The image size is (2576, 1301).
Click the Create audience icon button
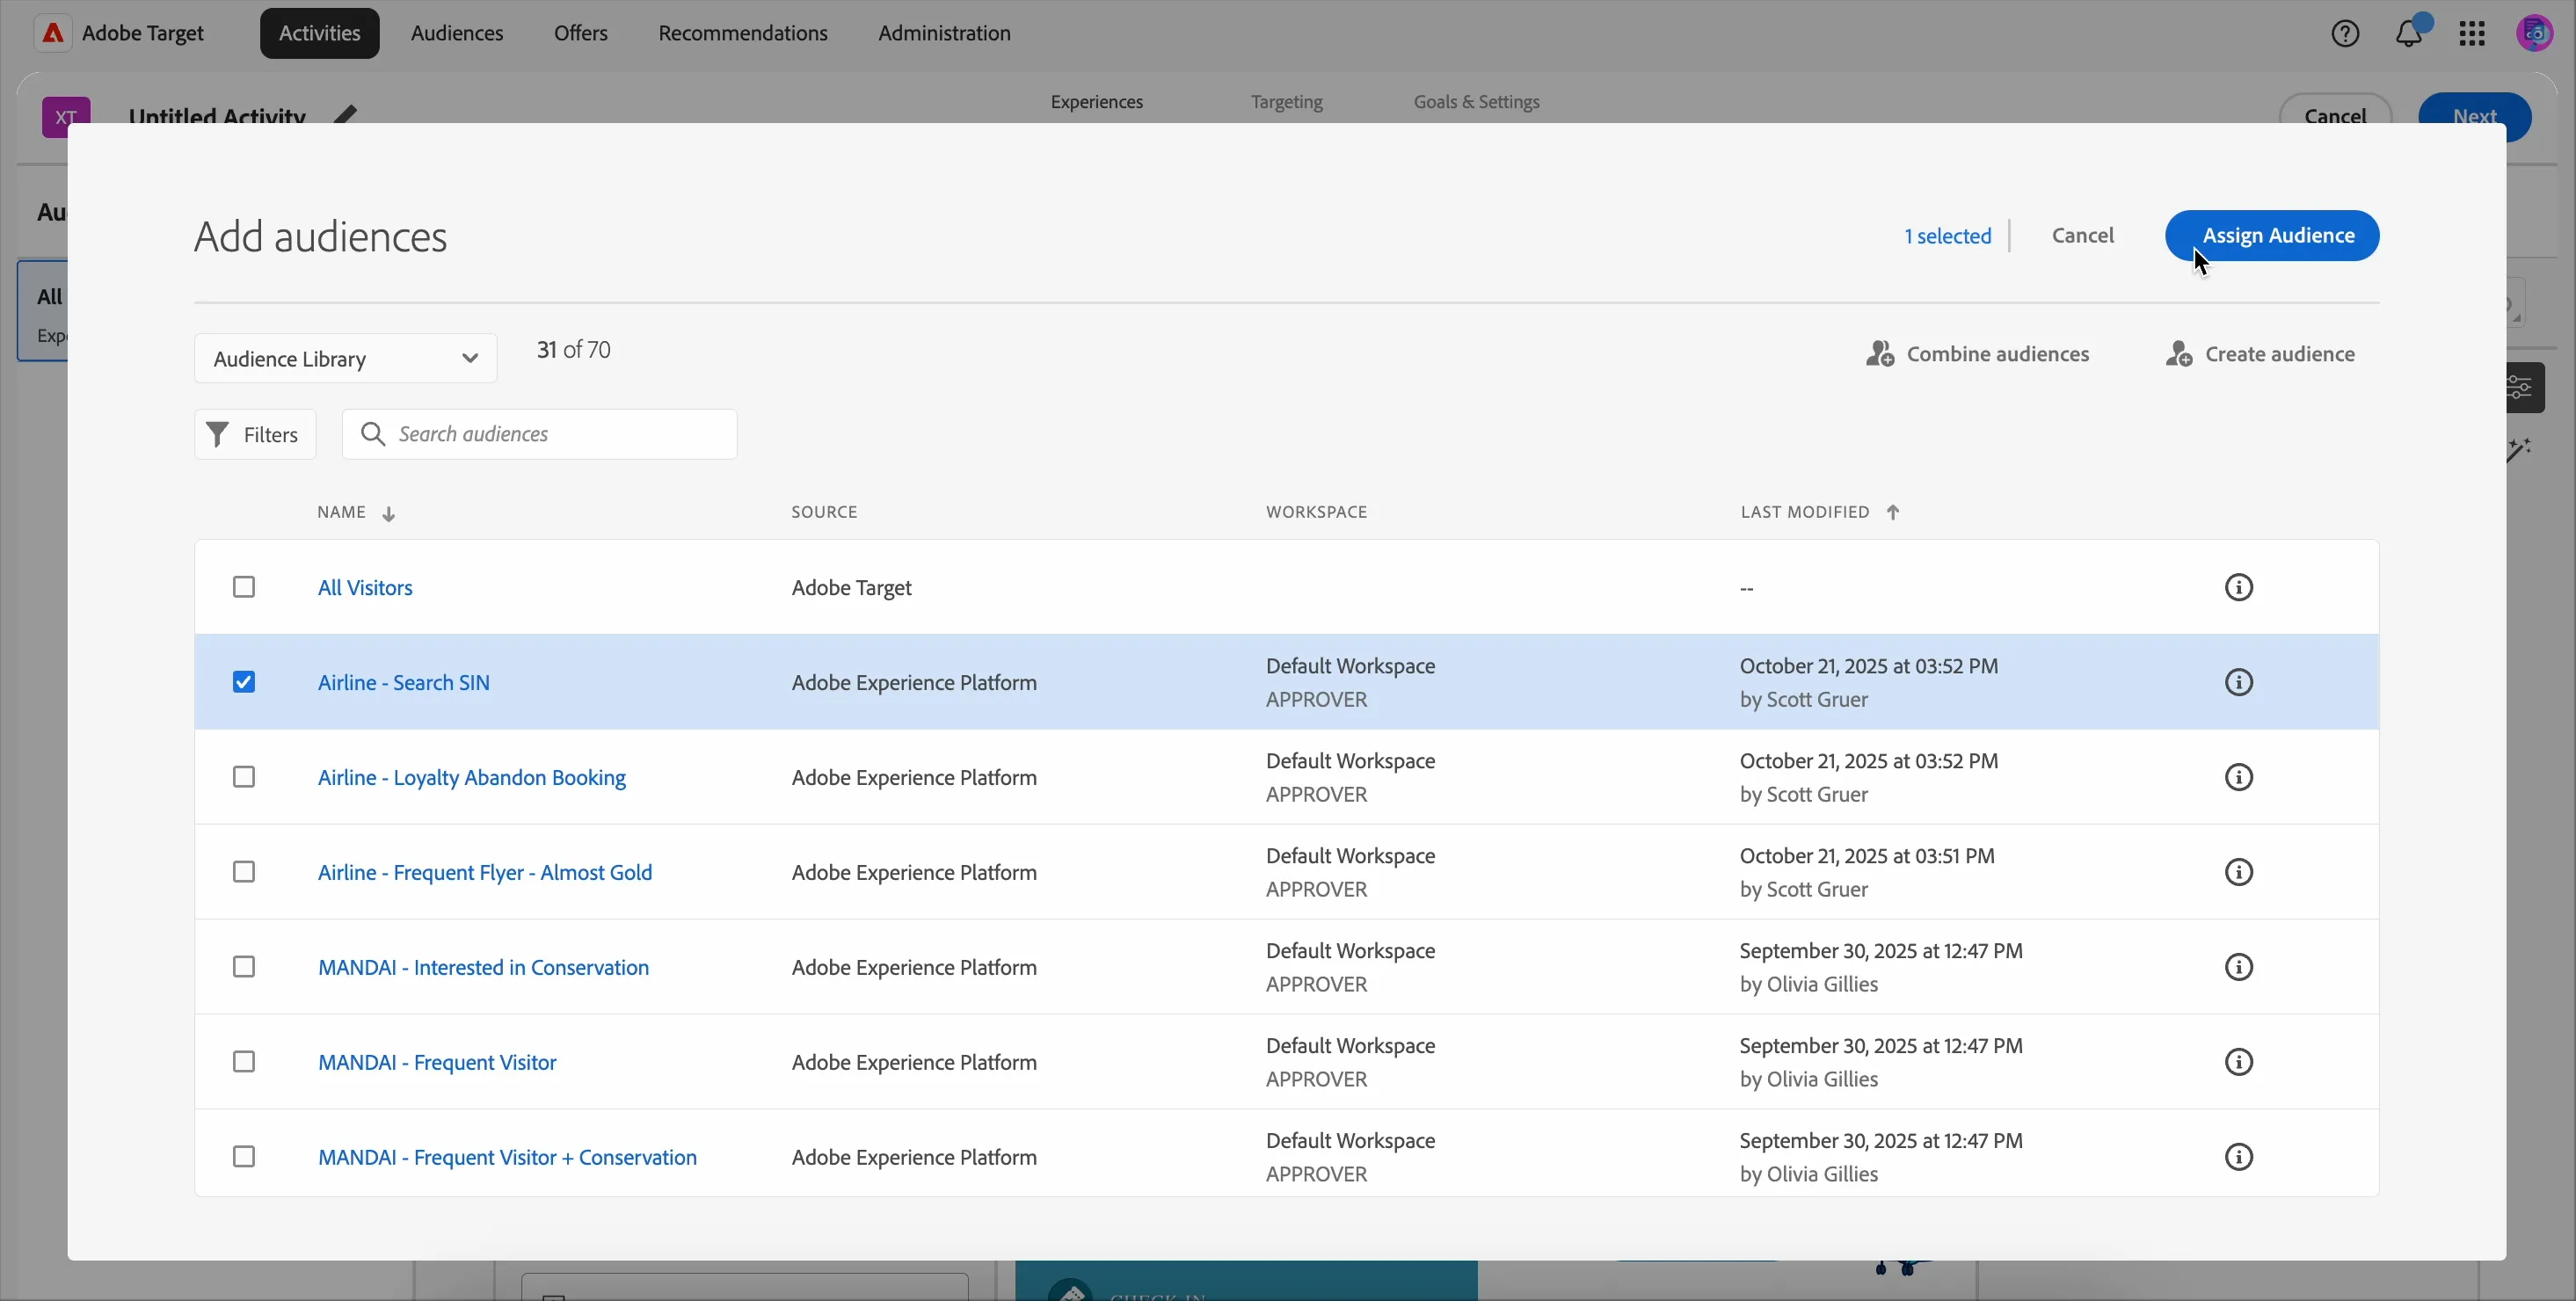2260,354
